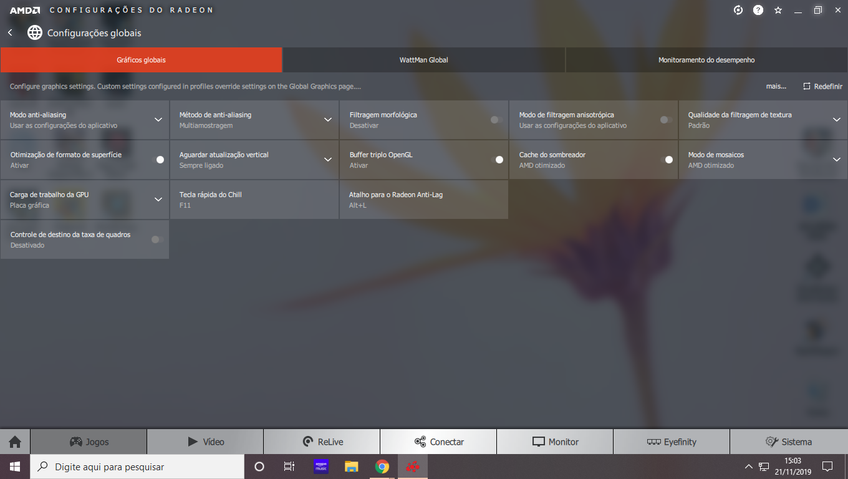
Task: Click the star favorites icon
Action: point(778,10)
